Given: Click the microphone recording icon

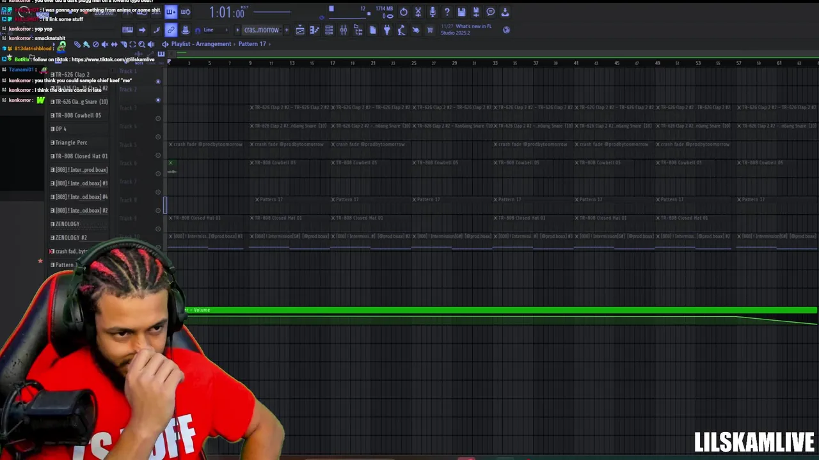Looking at the screenshot, I should 433,12.
